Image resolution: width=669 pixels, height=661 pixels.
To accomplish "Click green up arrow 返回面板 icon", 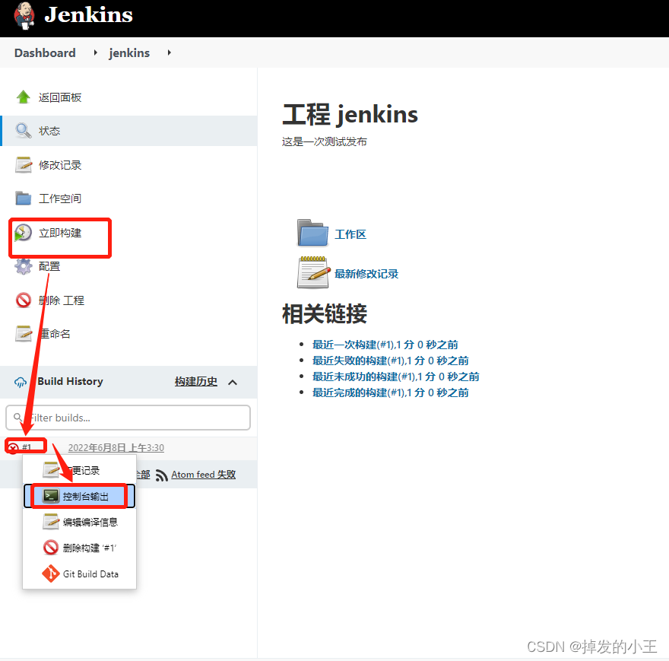I will click(23, 97).
